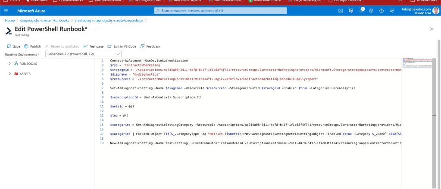Image resolution: width=441 pixels, height=189 pixels.
Task: Go to Home in the breadcrumb
Action: (x=10, y=21)
